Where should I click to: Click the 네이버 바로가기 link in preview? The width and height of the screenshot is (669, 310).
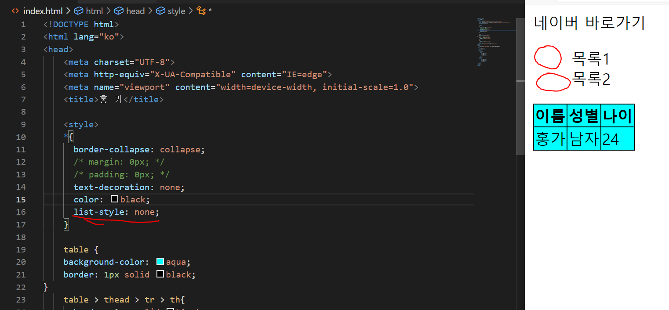589,23
